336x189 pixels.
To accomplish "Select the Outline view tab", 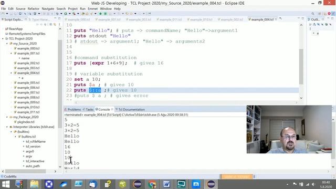I will pos(314,19).
